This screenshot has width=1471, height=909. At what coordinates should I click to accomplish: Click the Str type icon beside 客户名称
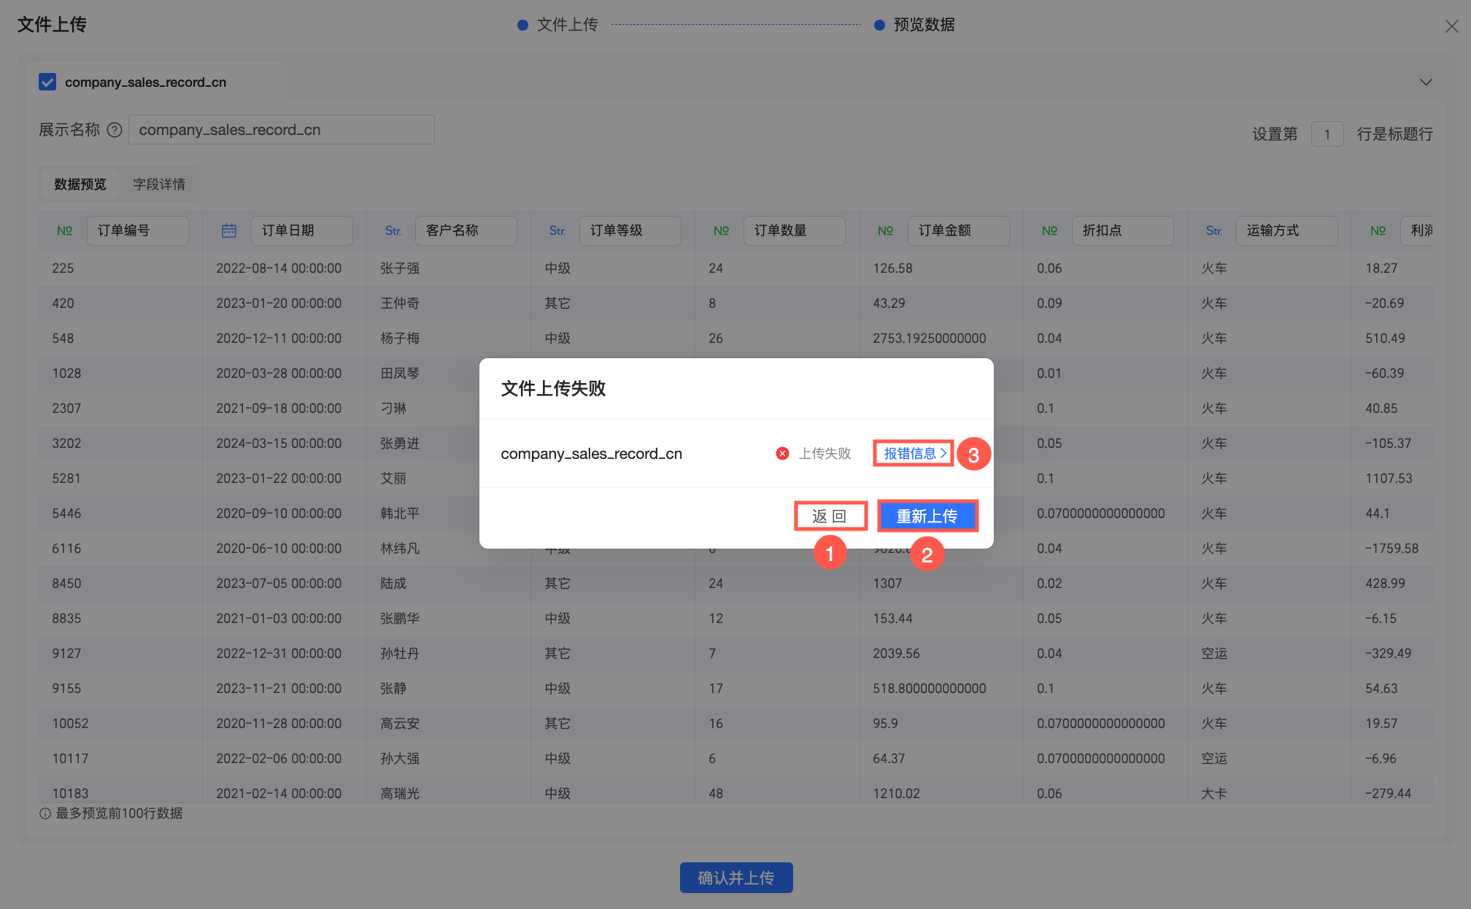[393, 231]
